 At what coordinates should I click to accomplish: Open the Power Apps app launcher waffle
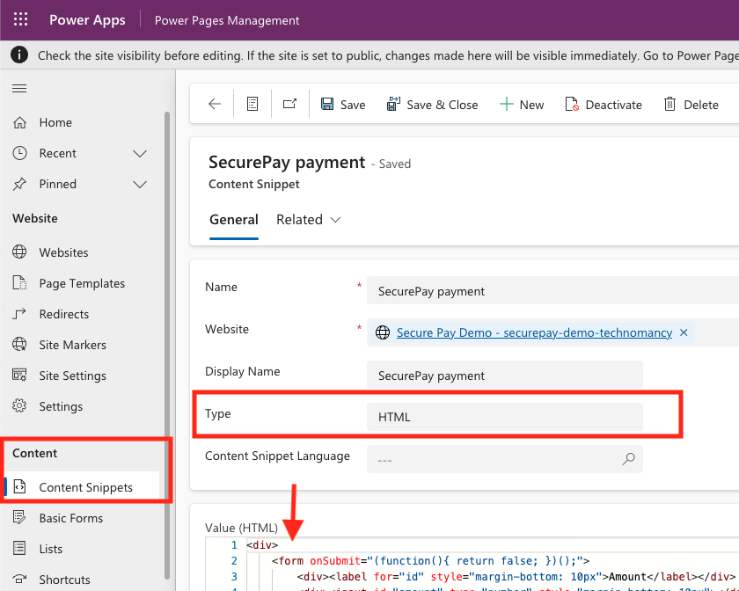point(19,19)
